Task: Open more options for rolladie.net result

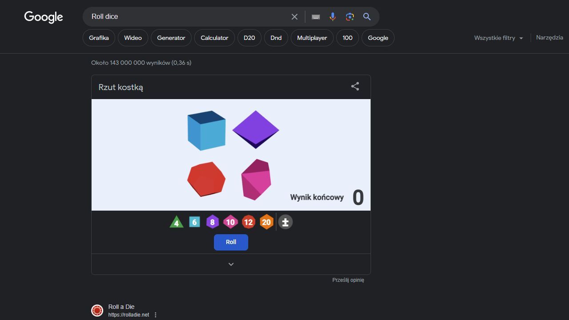Action: tap(156, 315)
